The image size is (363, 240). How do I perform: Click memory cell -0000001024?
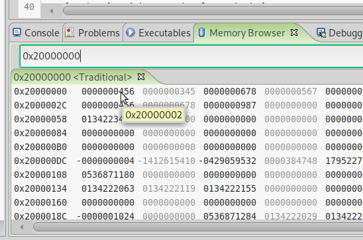coord(105,216)
